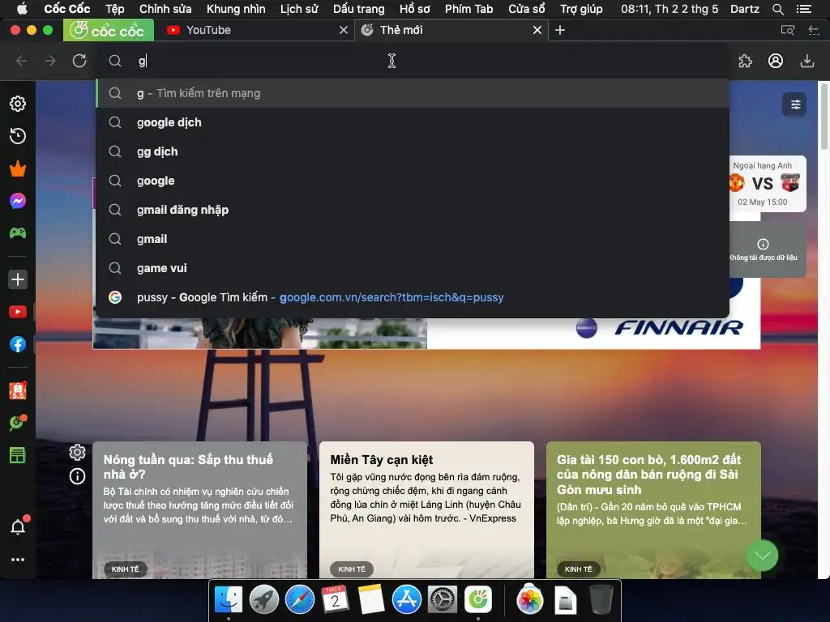Open Tệp menu in menu bar

tap(115, 9)
